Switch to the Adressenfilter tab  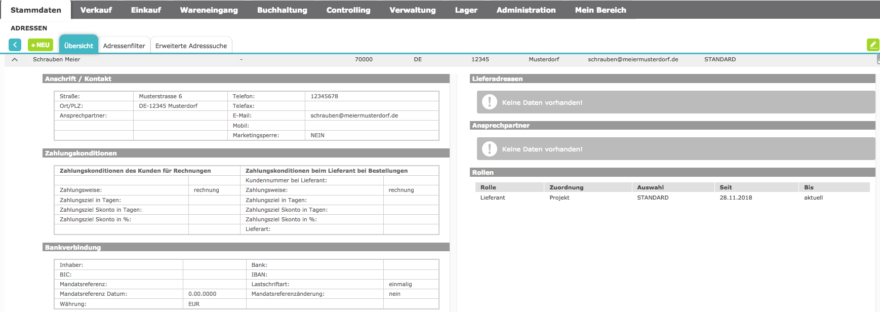(124, 46)
